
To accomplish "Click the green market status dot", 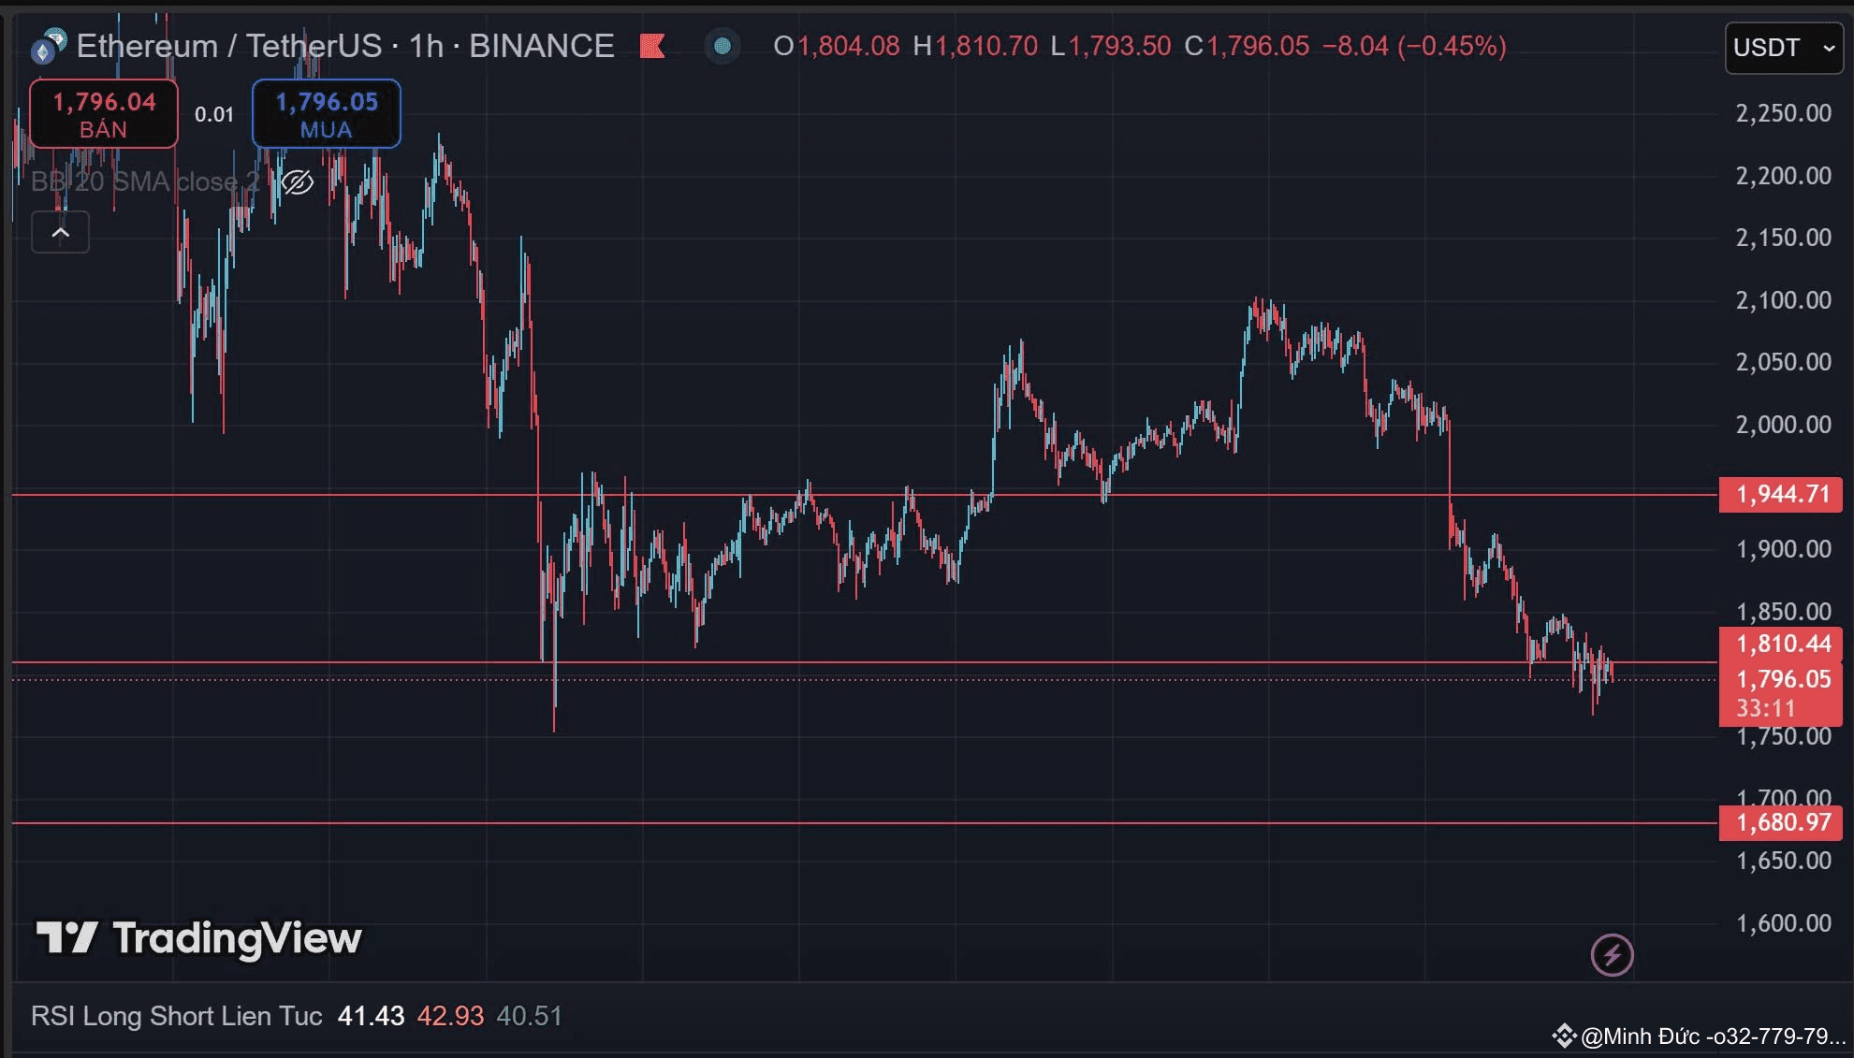I will [x=722, y=46].
